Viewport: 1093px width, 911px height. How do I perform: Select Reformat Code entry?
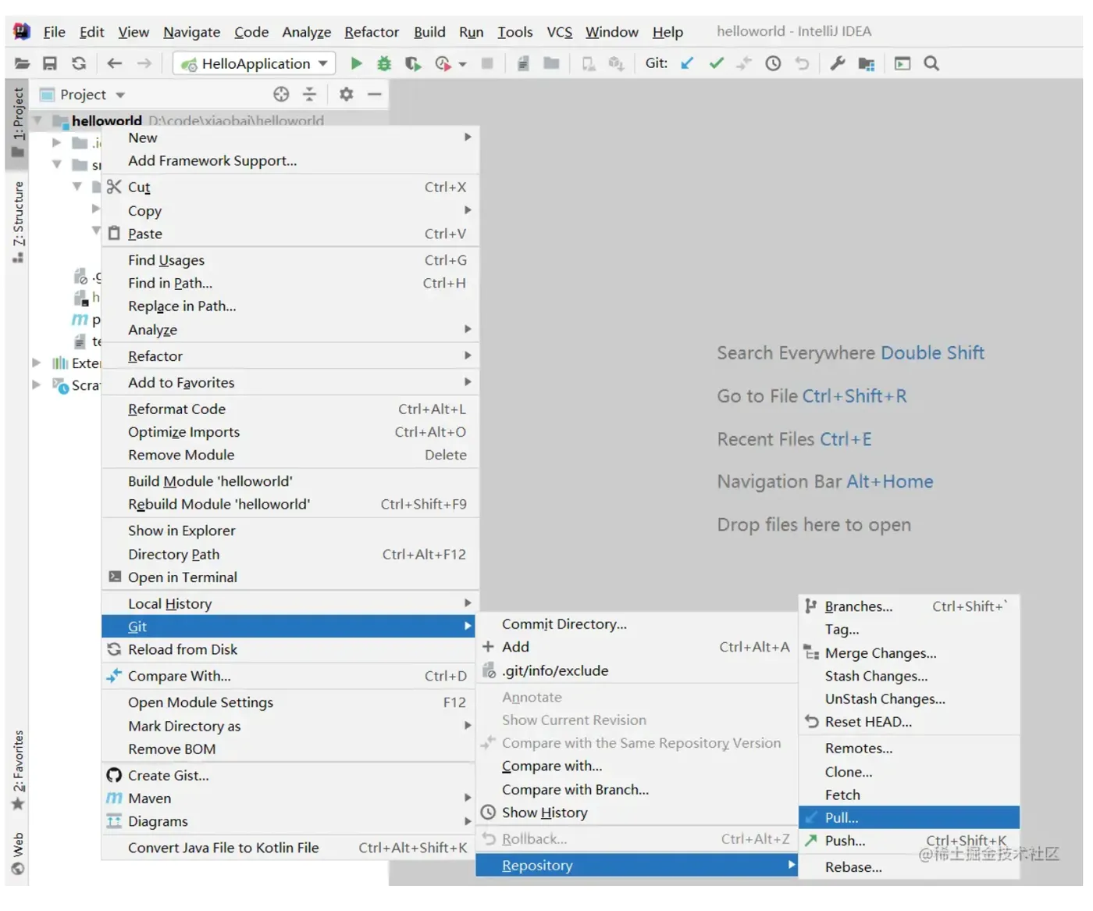click(290, 409)
